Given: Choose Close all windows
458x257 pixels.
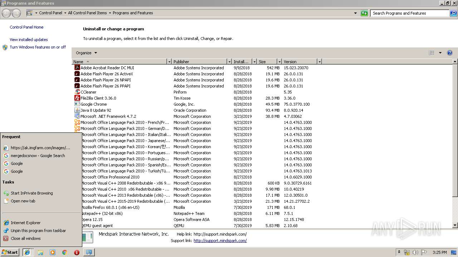Looking at the screenshot, I should [x=25, y=238].
